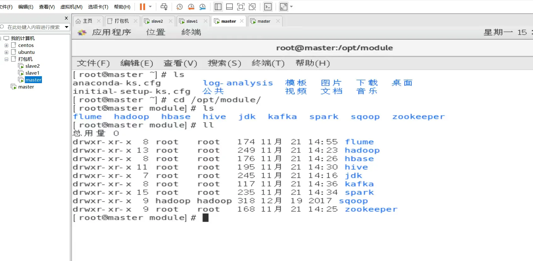Screen dimensions: 533x261
Task: Open the VMware 文件(F) menu
Action: pos(6,7)
